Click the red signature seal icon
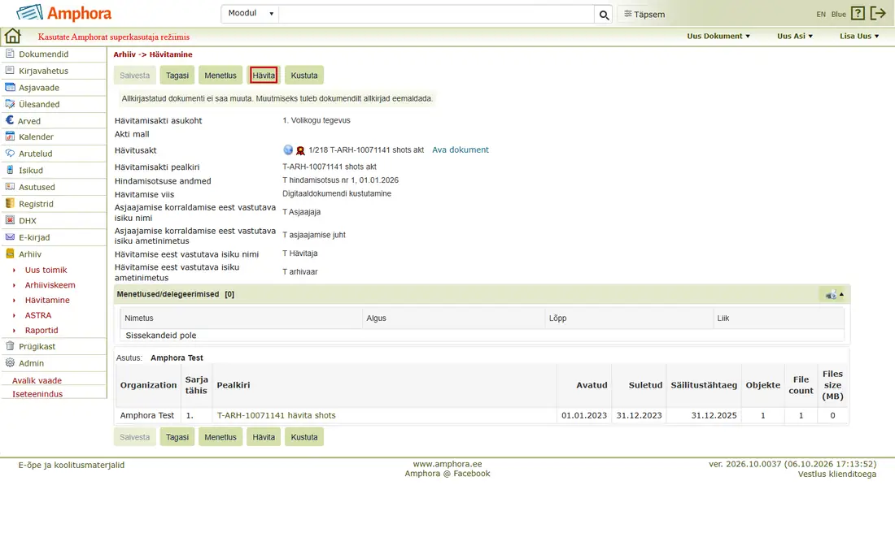 click(x=300, y=150)
